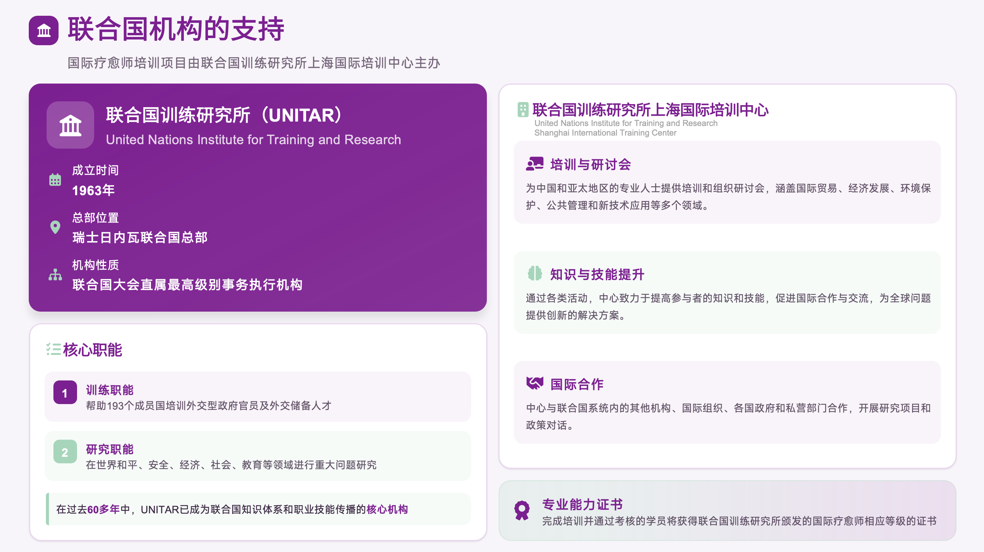The height and width of the screenshot is (552, 984).
Task: Click the 总部位置 label
Action: point(96,217)
